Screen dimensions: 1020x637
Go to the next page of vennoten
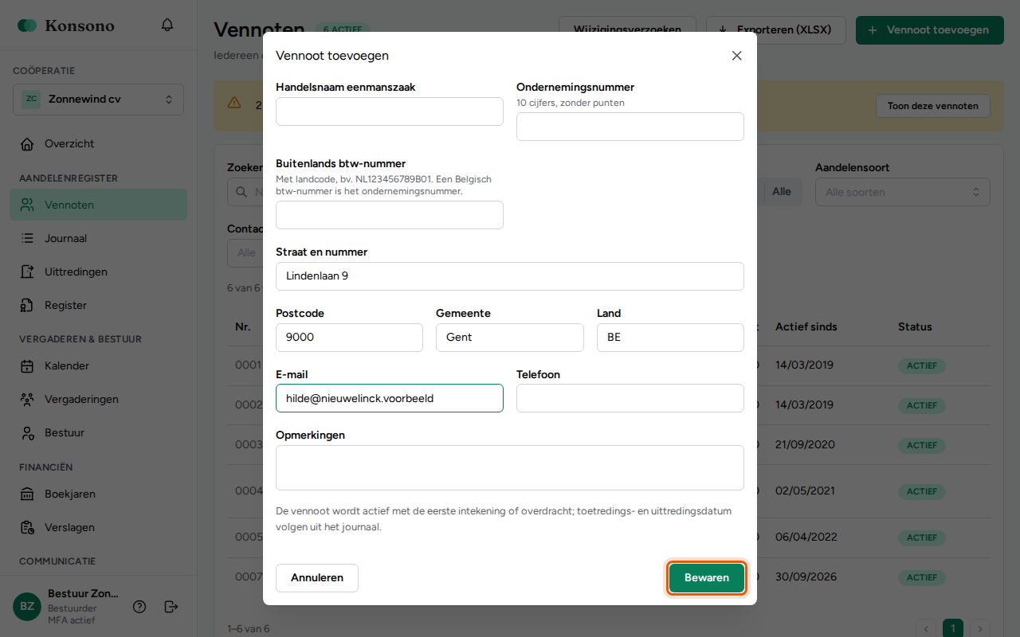[981, 629]
